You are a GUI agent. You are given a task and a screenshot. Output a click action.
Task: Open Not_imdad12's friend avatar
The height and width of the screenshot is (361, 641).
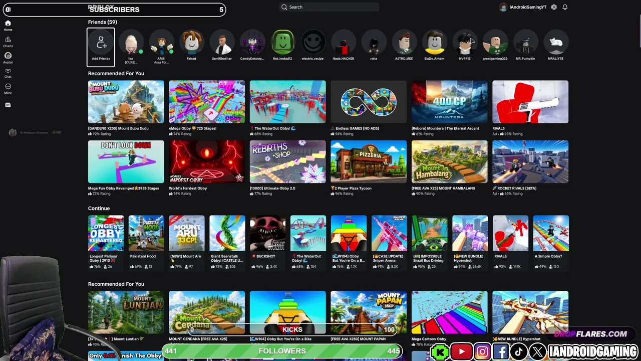(282, 43)
